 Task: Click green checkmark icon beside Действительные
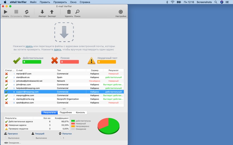[17, 60]
